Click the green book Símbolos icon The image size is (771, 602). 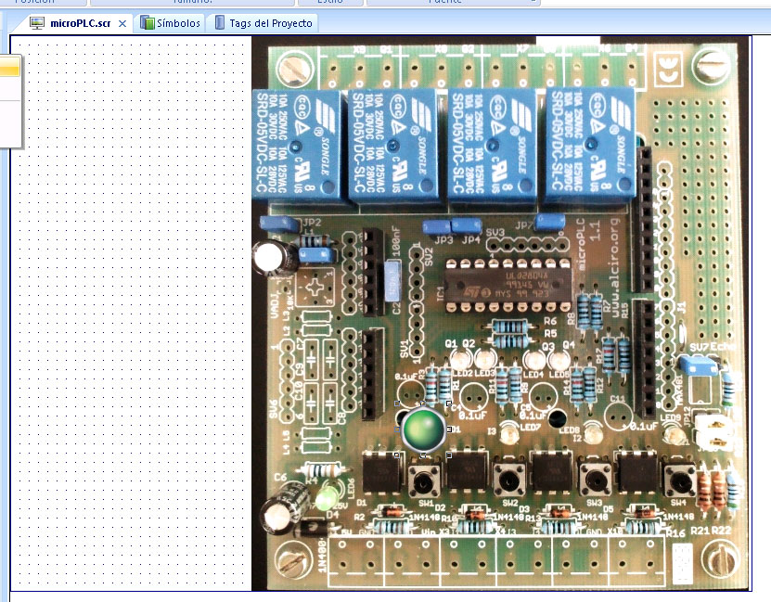(147, 22)
